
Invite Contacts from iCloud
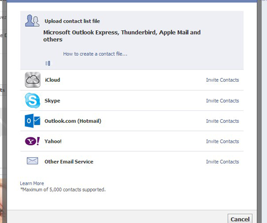(x=223, y=80)
